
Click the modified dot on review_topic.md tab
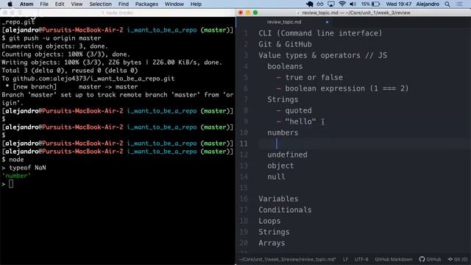tap(327, 22)
